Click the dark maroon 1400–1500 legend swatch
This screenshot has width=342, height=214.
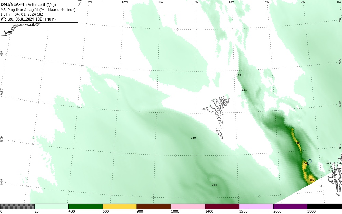click(x=222, y=206)
